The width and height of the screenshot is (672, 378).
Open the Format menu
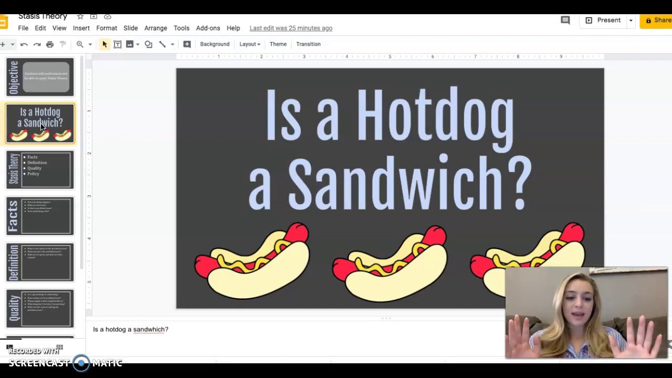(x=107, y=28)
